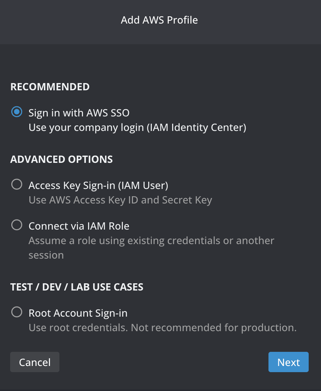321x391 pixels.
Task: Click the RECOMMENDED section header
Action: pos(50,87)
